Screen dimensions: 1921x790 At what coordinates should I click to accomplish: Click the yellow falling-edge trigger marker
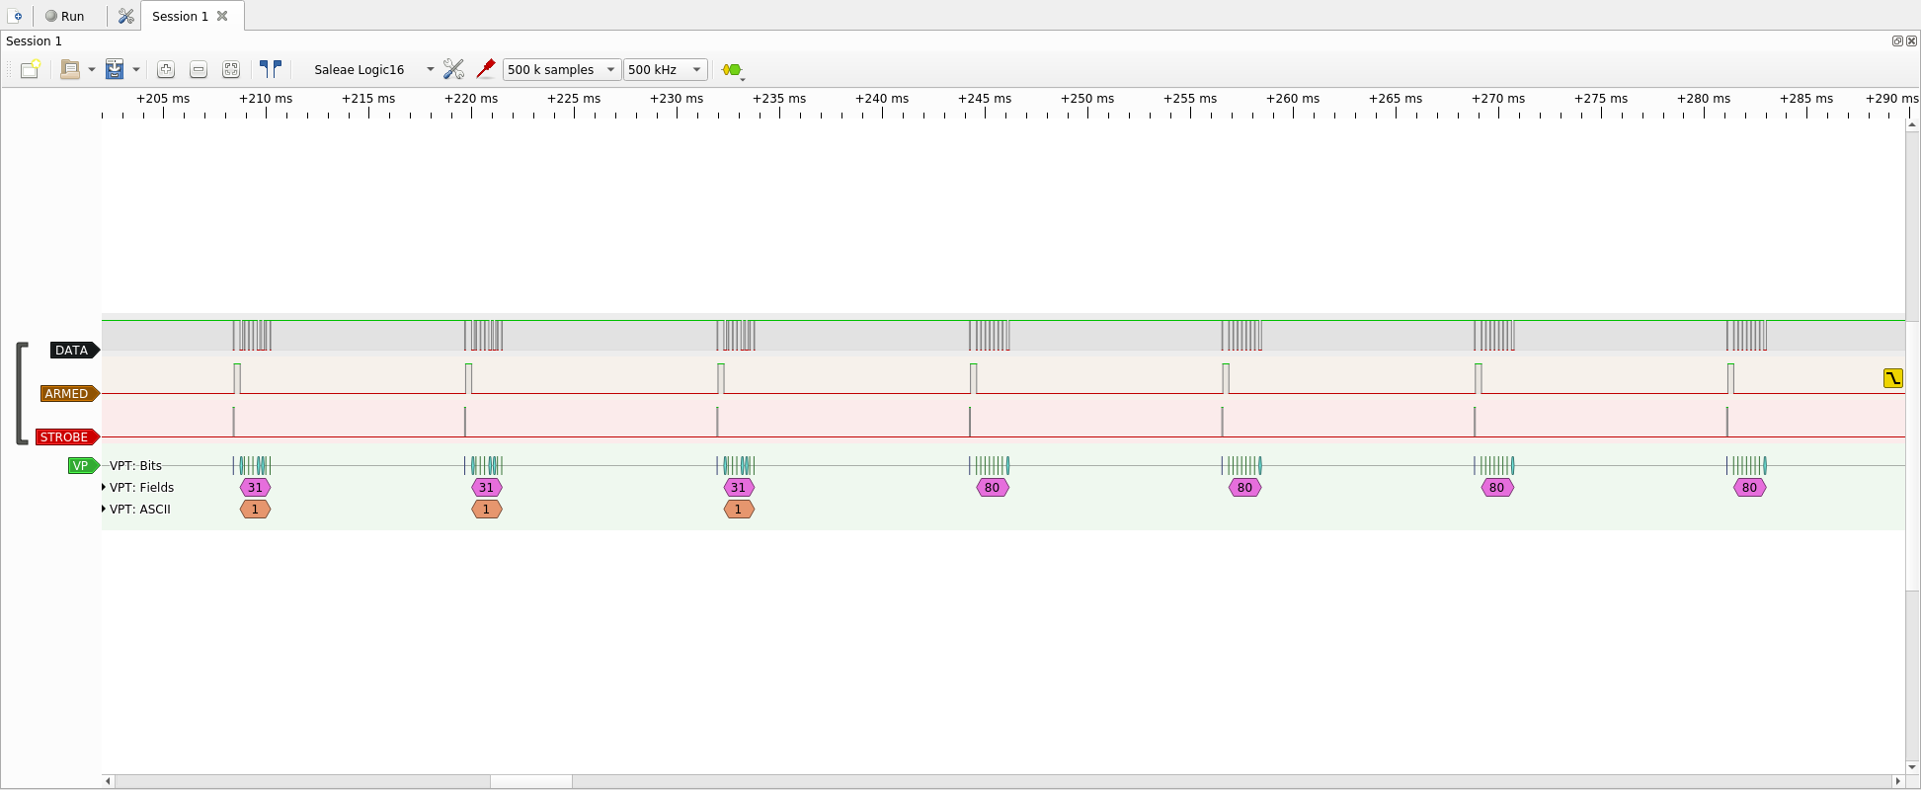[x=1892, y=378]
